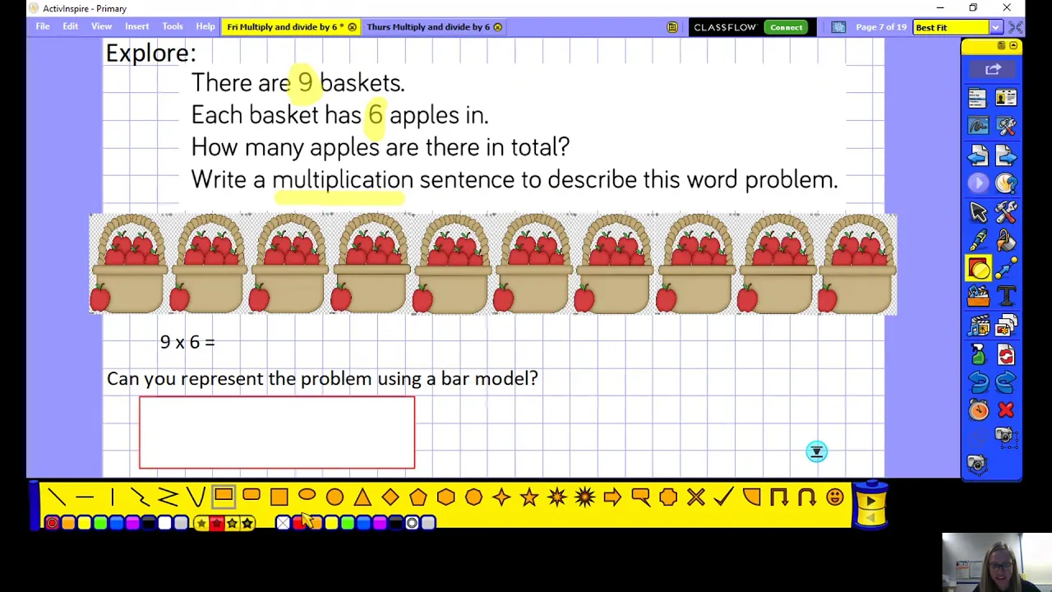The width and height of the screenshot is (1052, 592).
Task: Open the Main Menu icon in toolbox
Action: (977, 98)
